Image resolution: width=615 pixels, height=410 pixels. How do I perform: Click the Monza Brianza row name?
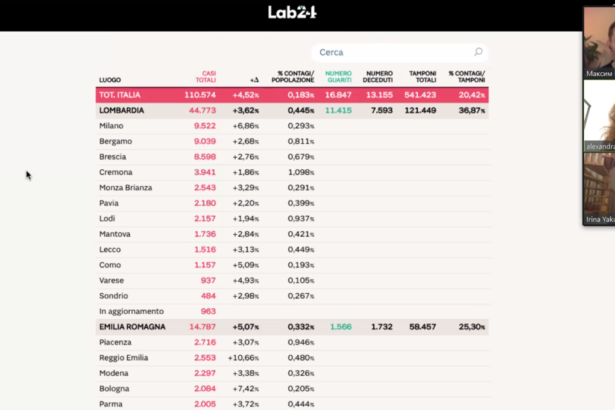125,188
